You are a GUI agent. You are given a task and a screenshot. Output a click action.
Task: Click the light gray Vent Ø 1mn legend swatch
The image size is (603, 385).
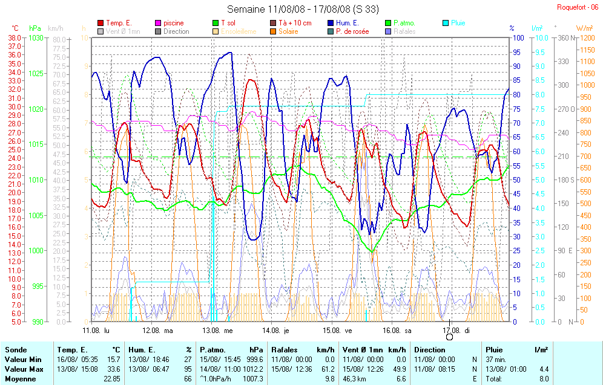tap(100, 31)
